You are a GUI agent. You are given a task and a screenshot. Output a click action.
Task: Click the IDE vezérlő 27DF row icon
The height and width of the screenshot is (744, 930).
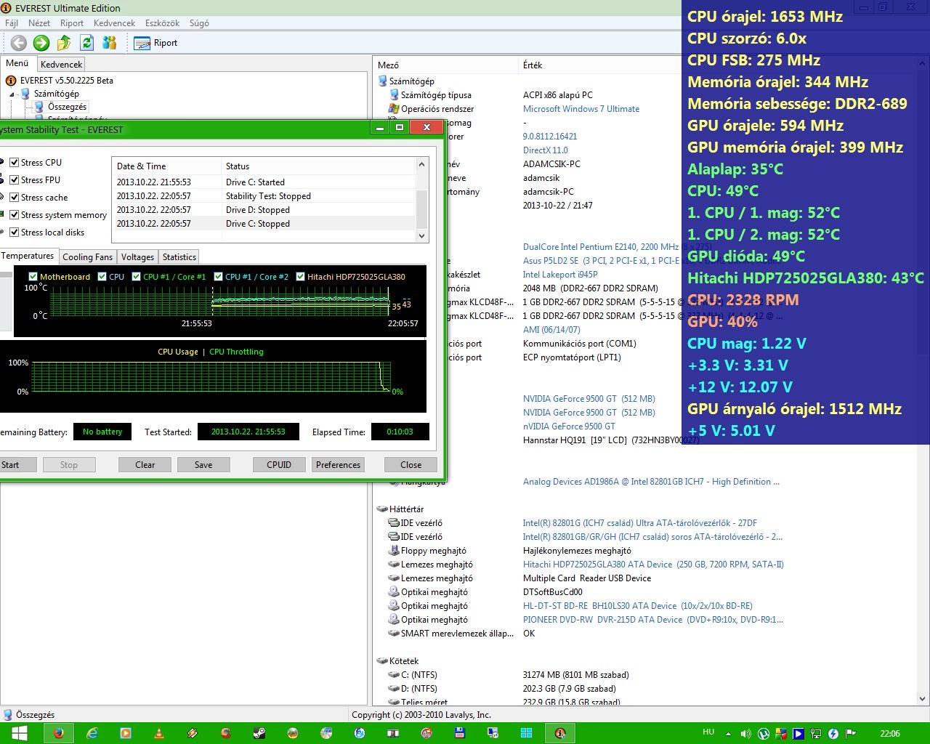[394, 523]
